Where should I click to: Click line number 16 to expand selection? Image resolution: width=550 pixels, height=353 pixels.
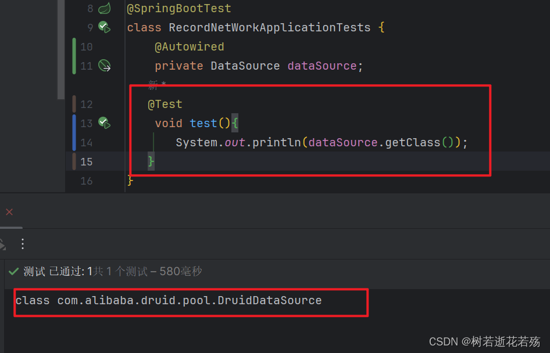(x=86, y=181)
